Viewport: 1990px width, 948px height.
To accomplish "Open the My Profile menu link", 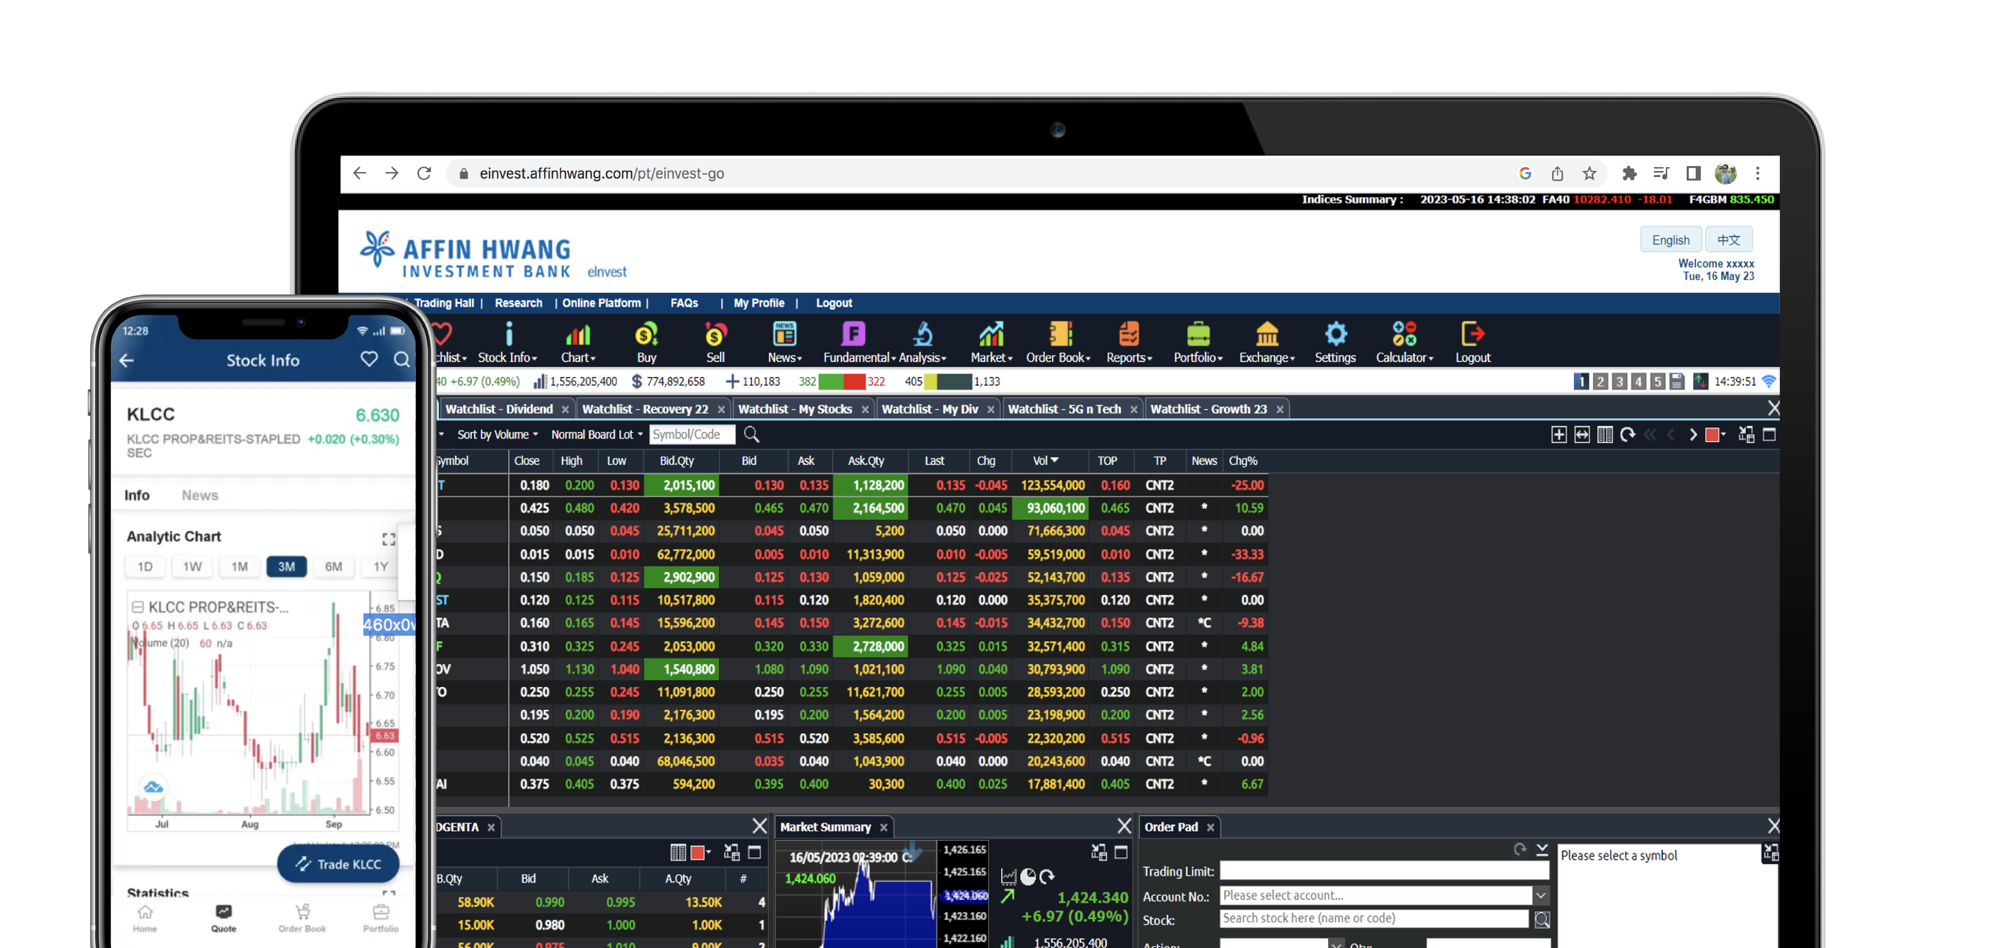I will (759, 304).
